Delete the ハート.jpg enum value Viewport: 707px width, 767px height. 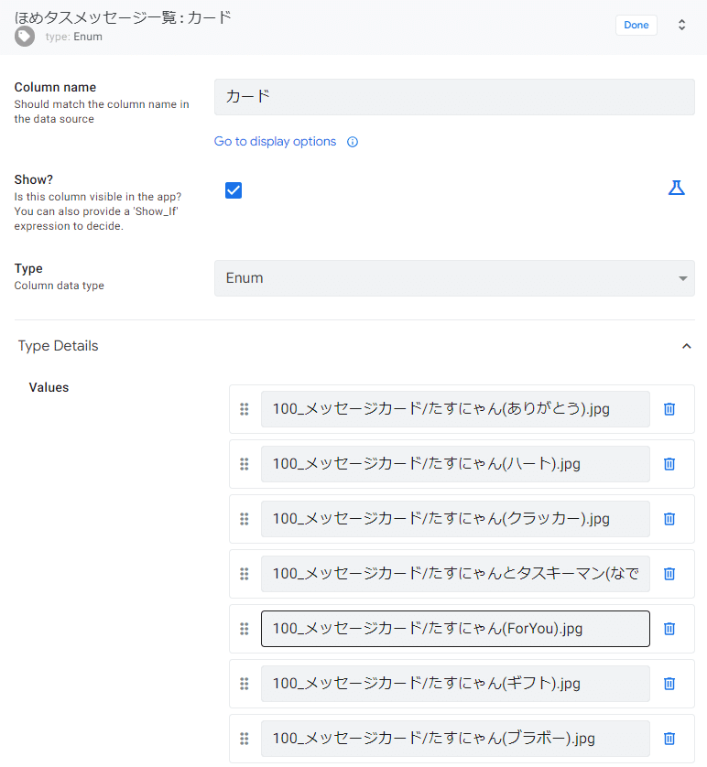point(669,464)
